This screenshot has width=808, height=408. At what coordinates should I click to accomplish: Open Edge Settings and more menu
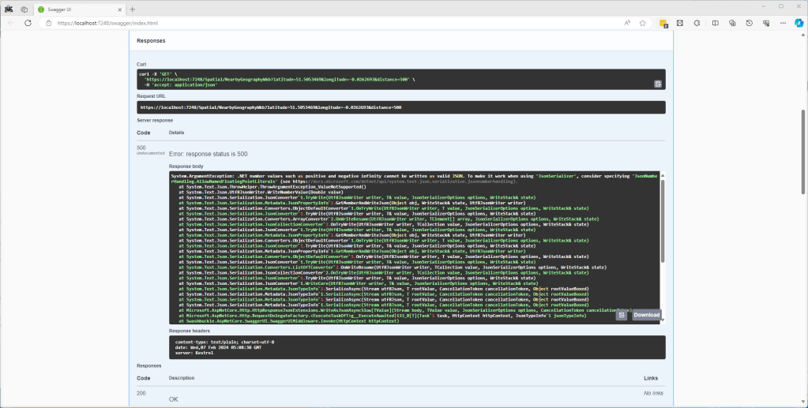pos(781,23)
